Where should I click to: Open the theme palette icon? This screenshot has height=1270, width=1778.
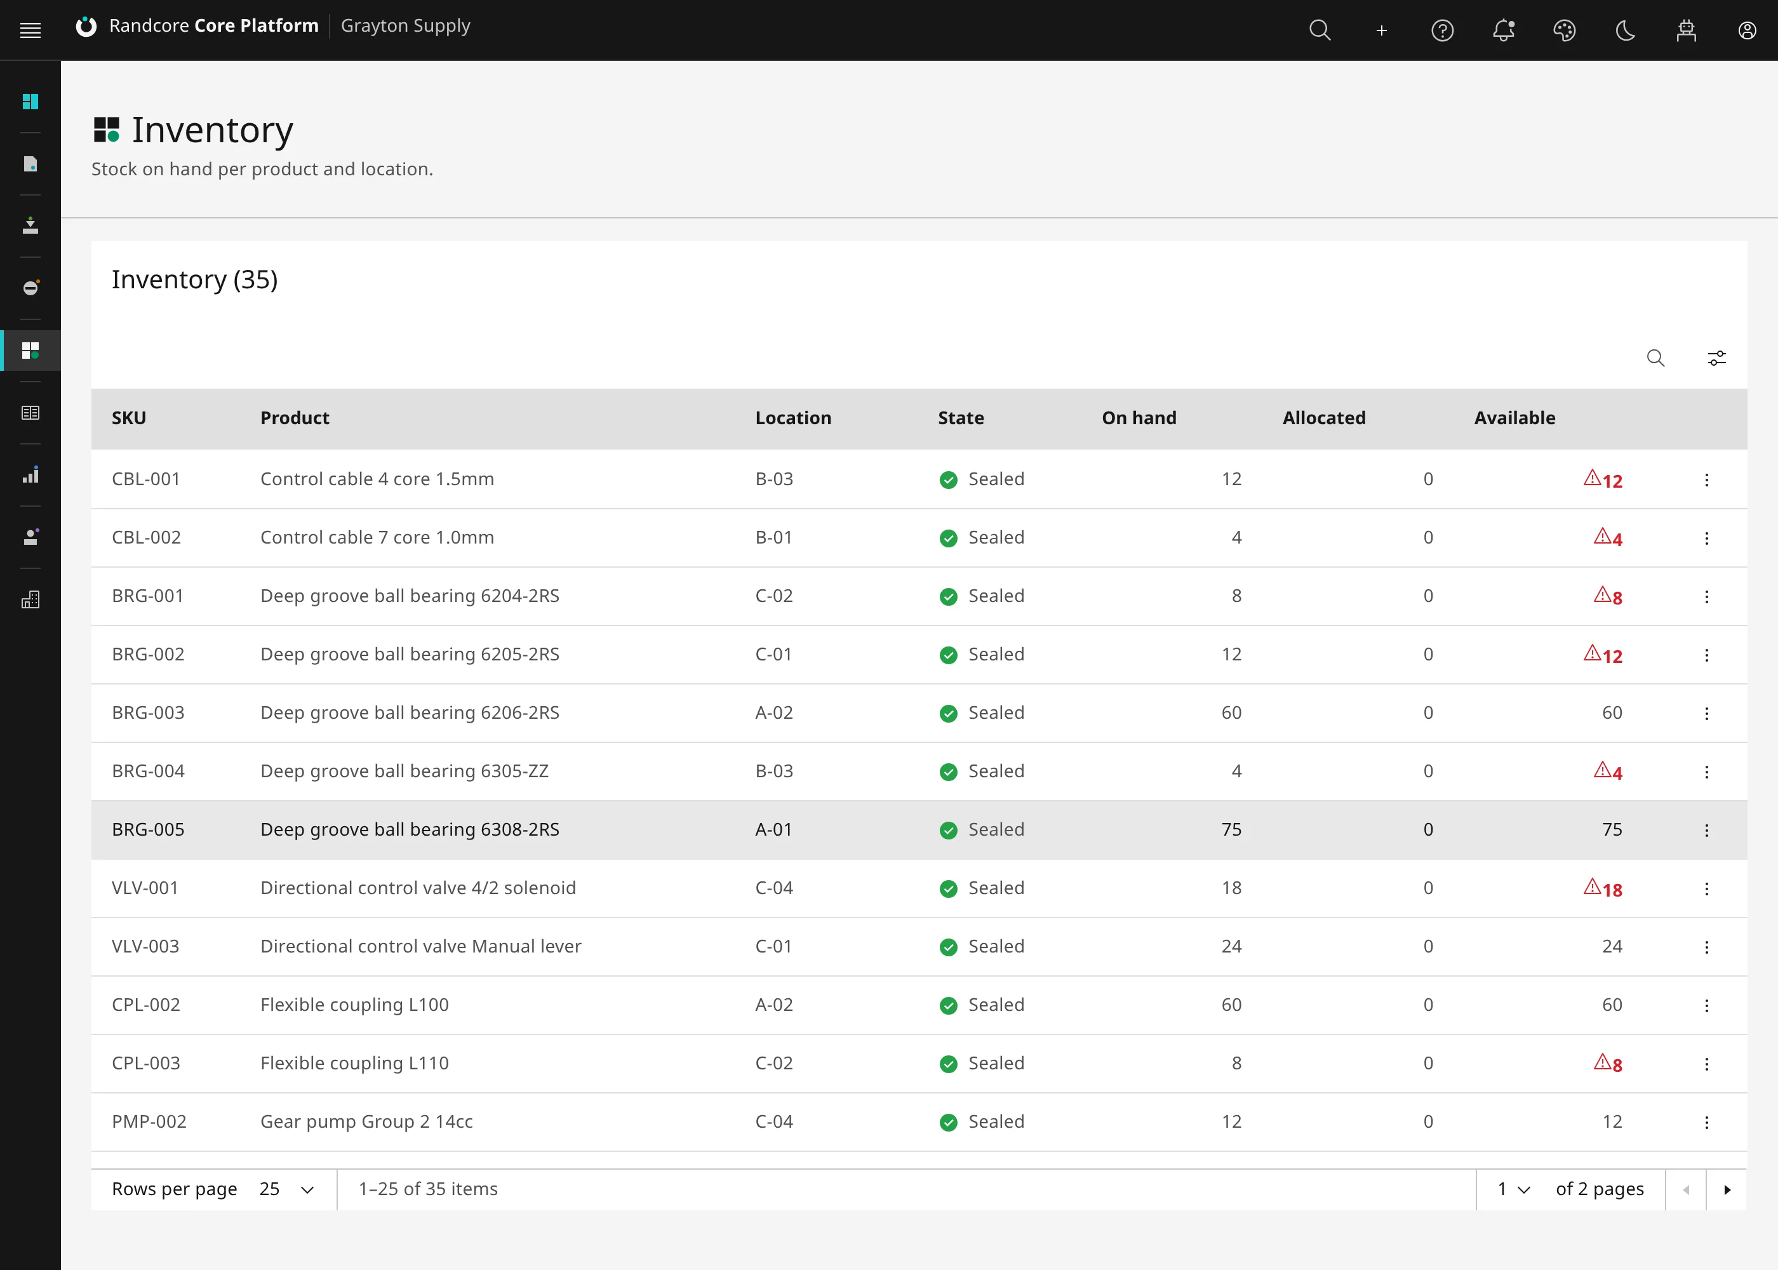click(1565, 30)
